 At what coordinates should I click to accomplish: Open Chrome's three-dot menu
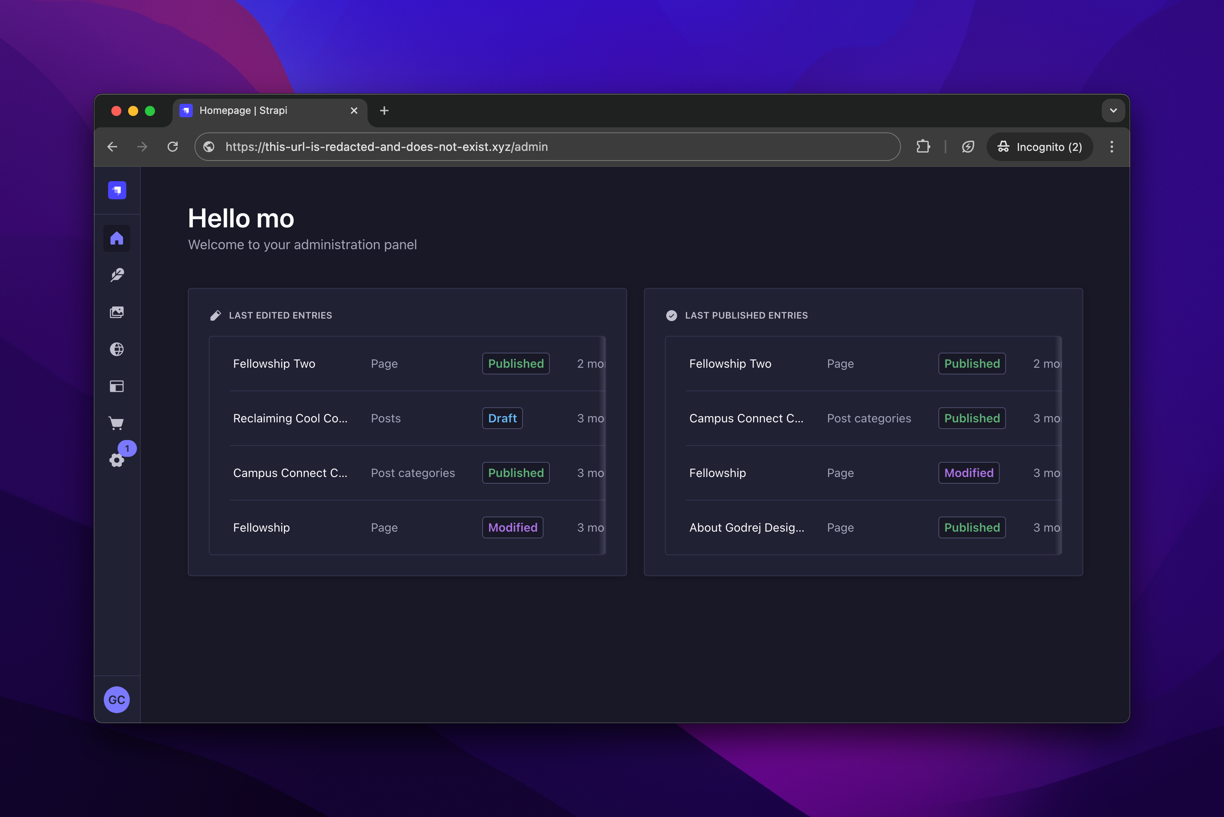pyautogui.click(x=1111, y=146)
